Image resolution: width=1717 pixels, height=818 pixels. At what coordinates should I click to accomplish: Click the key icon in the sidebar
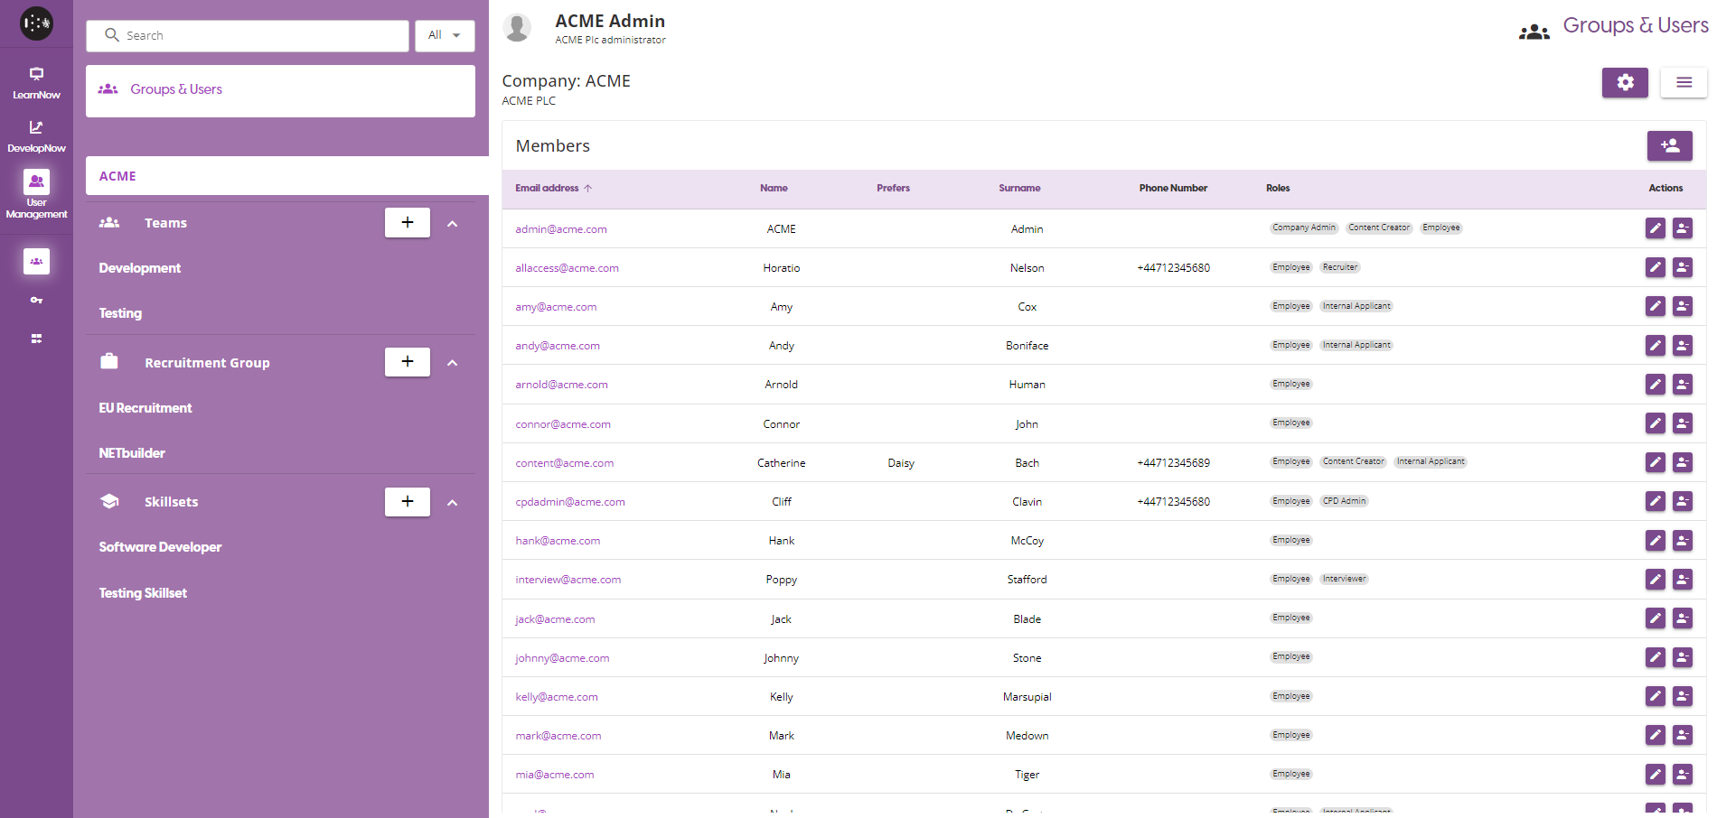pyautogui.click(x=36, y=300)
